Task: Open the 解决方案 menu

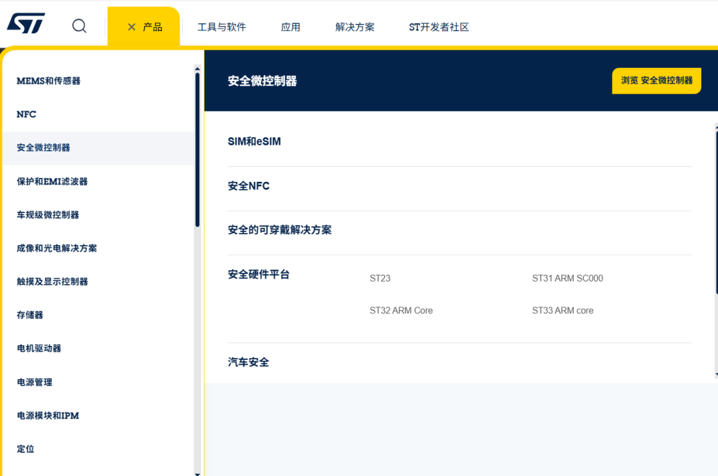Action: tap(355, 27)
